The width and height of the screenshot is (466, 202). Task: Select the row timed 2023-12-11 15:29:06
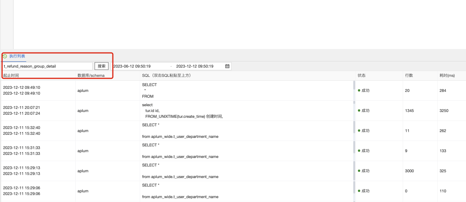click(233, 191)
